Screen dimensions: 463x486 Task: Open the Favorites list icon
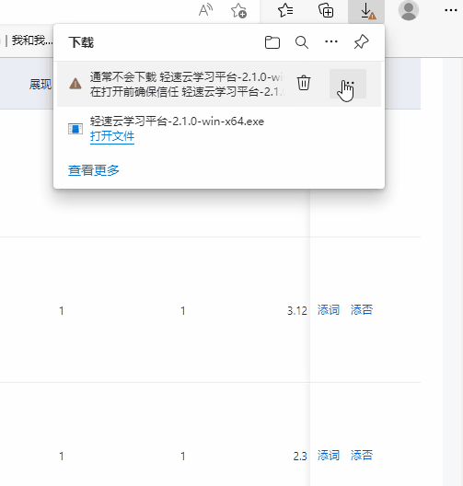(285, 10)
